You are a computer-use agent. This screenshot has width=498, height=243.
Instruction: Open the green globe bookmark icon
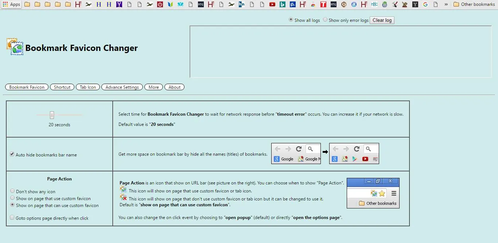tap(385, 4)
